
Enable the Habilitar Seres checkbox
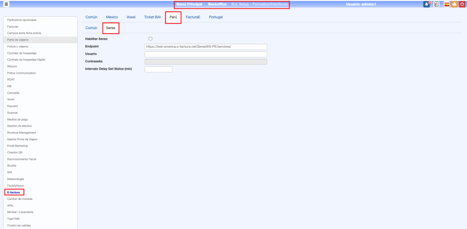(x=150, y=39)
